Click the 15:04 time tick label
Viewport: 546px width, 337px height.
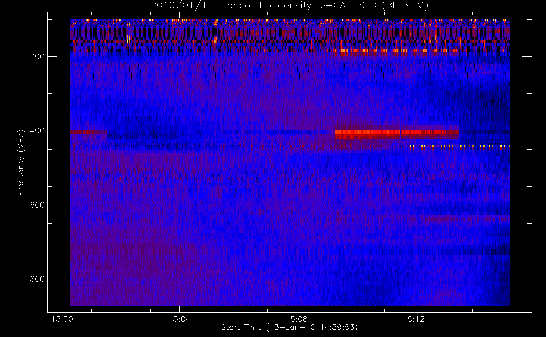point(179,319)
